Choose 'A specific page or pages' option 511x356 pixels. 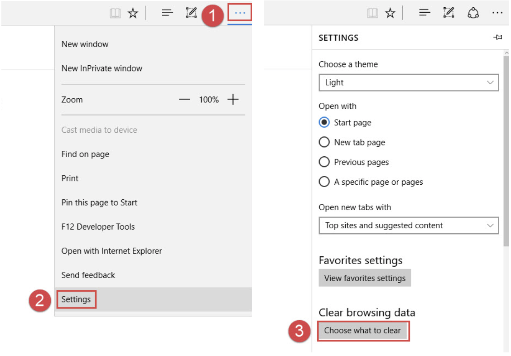[x=324, y=182]
